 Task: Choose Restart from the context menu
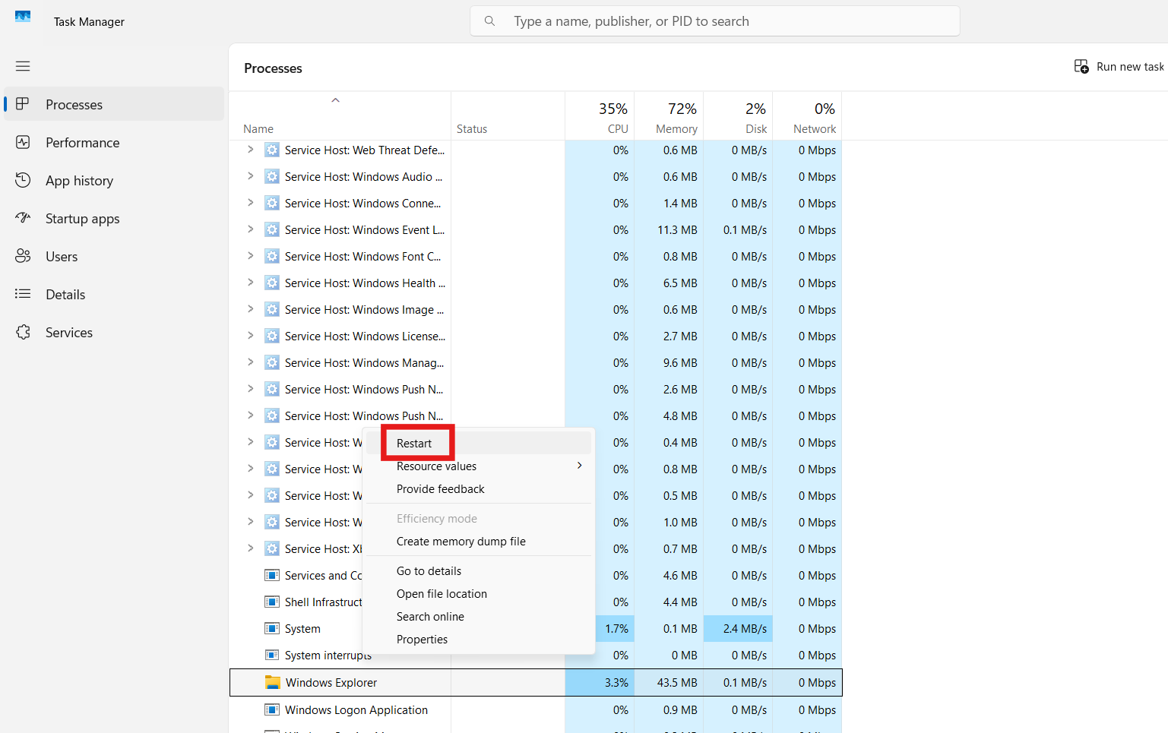[414, 443]
